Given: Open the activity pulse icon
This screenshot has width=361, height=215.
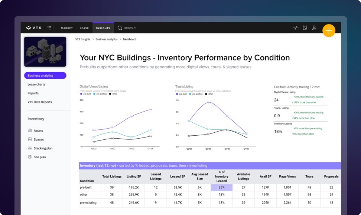Looking at the screenshot, I should pos(296,28).
